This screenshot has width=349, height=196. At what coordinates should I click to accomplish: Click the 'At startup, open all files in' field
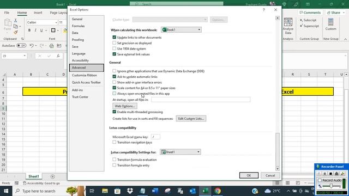coord(201,100)
